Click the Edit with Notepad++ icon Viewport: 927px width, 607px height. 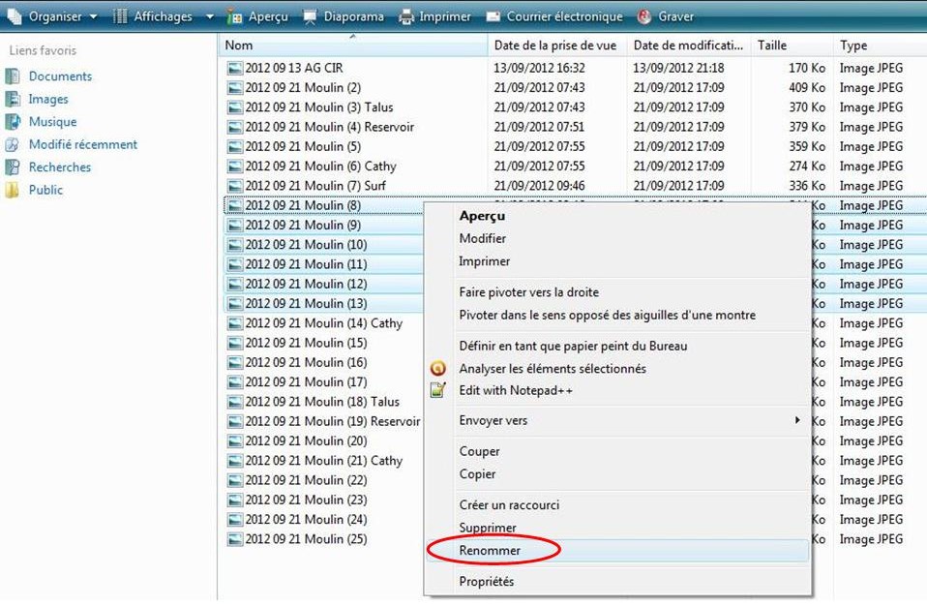tap(438, 390)
